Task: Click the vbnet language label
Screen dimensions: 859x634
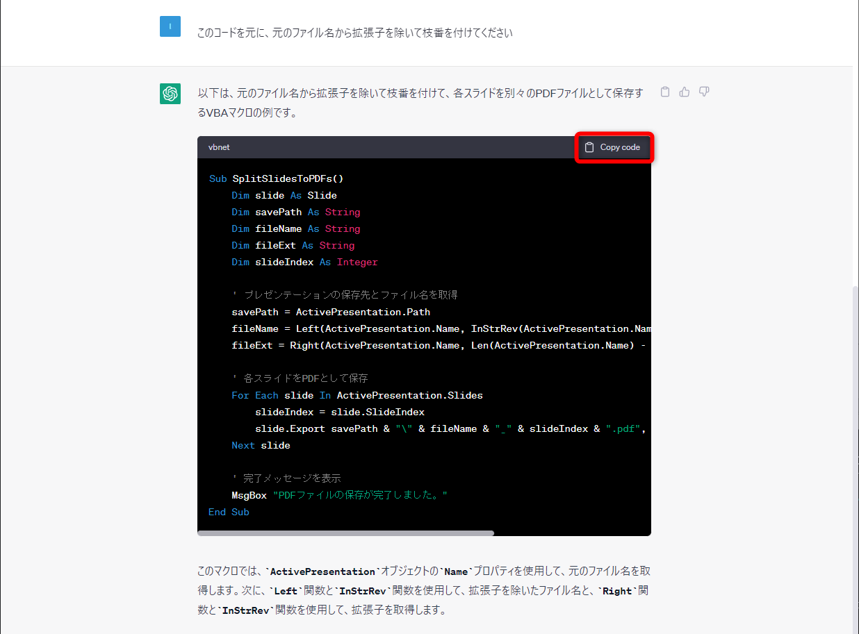Action: [x=219, y=147]
